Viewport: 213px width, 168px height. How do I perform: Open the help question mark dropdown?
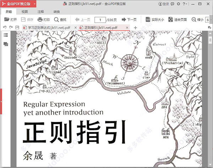[x=185, y=4]
